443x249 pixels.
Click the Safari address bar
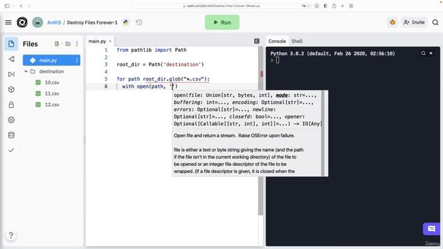pyautogui.click(x=221, y=6)
